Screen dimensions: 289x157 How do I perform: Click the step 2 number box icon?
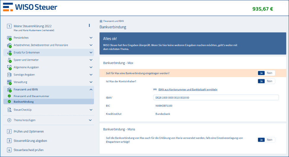9,131
